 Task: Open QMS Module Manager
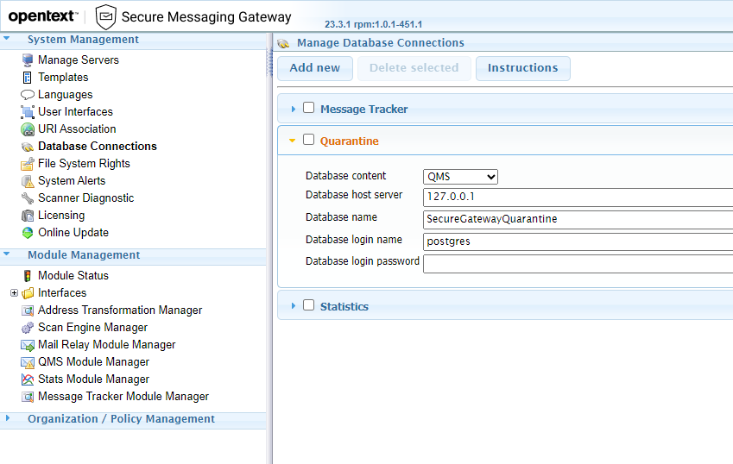click(93, 362)
